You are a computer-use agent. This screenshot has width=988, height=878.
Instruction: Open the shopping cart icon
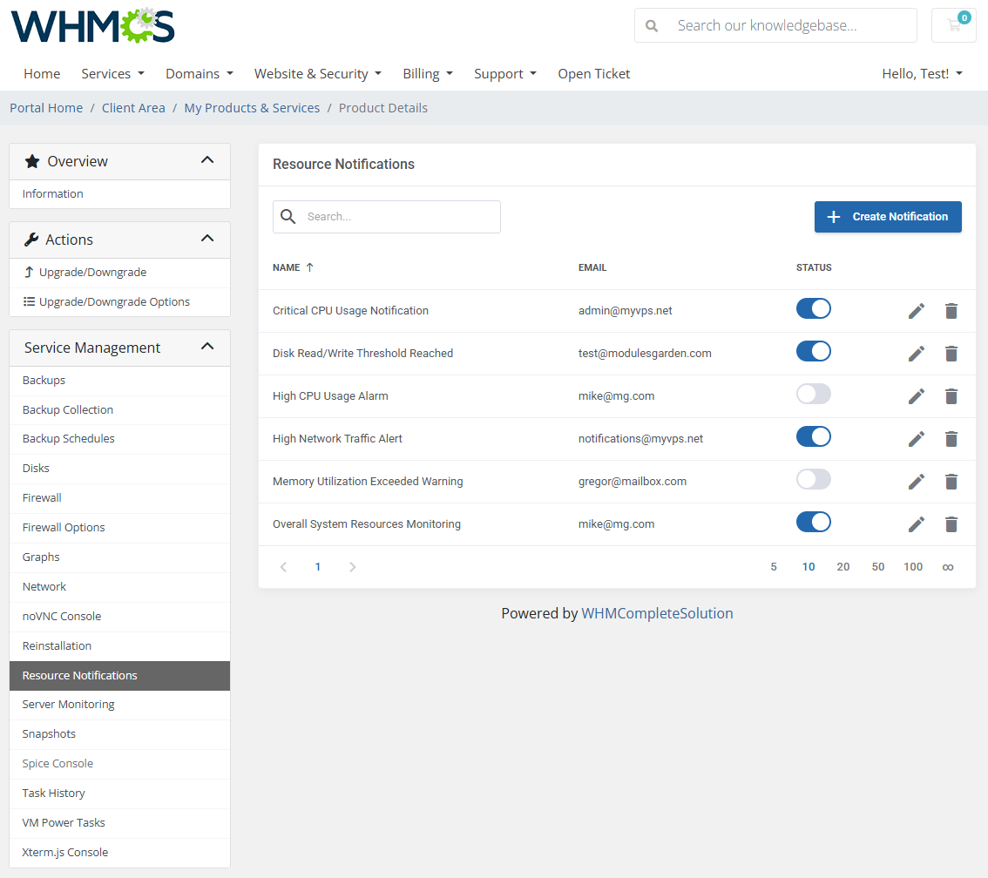[954, 25]
